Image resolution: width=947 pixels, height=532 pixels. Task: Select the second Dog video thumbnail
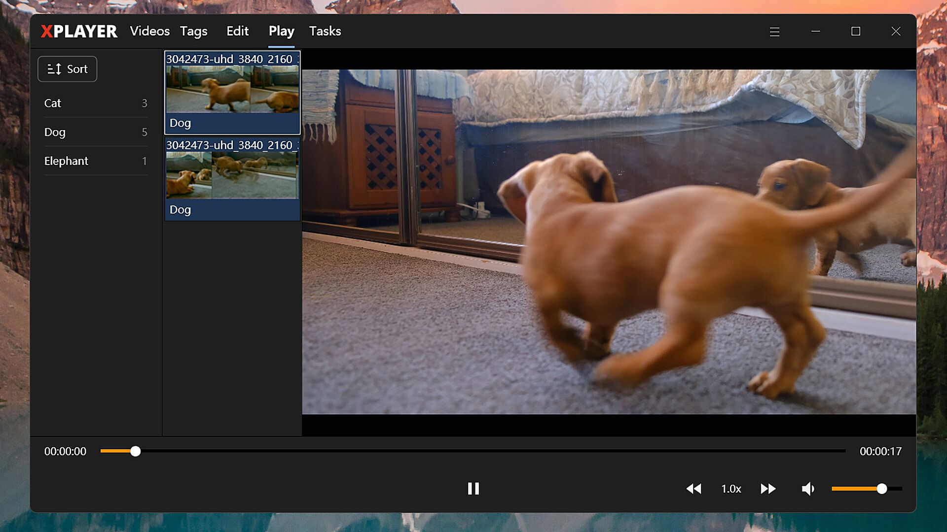point(232,178)
